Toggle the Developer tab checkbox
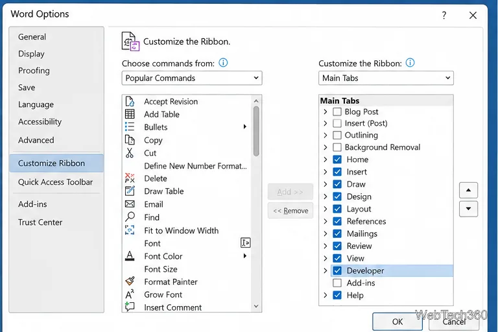This screenshot has height=332, width=498. click(337, 270)
